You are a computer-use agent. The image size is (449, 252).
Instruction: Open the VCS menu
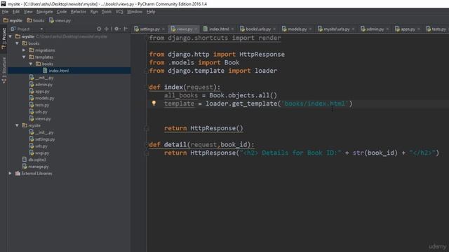119,12
